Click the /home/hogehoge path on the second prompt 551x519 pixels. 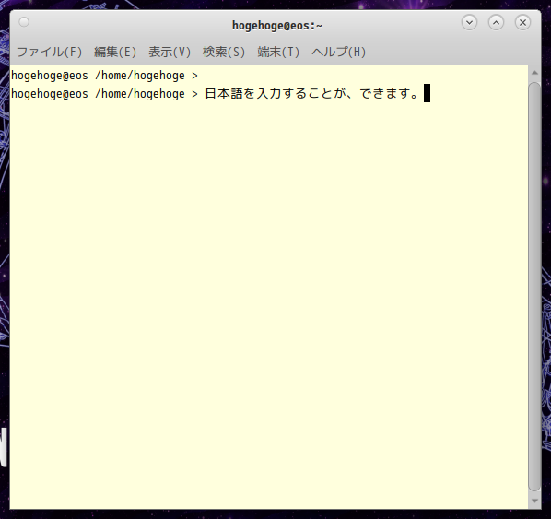click(x=140, y=94)
